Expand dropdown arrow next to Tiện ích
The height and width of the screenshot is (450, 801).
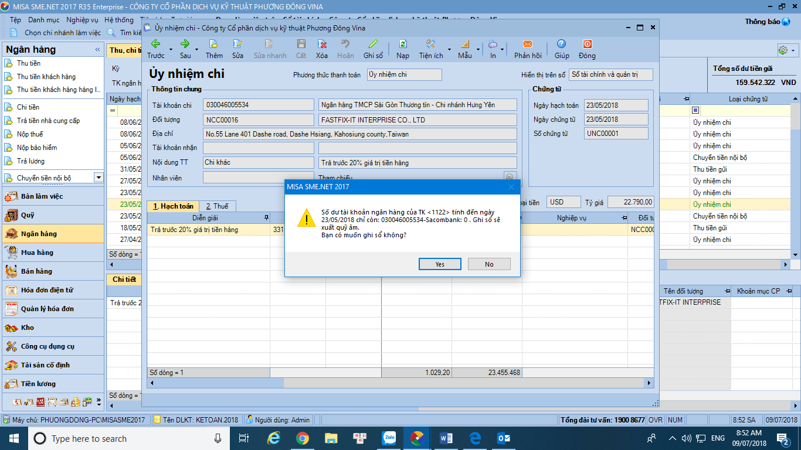click(450, 49)
